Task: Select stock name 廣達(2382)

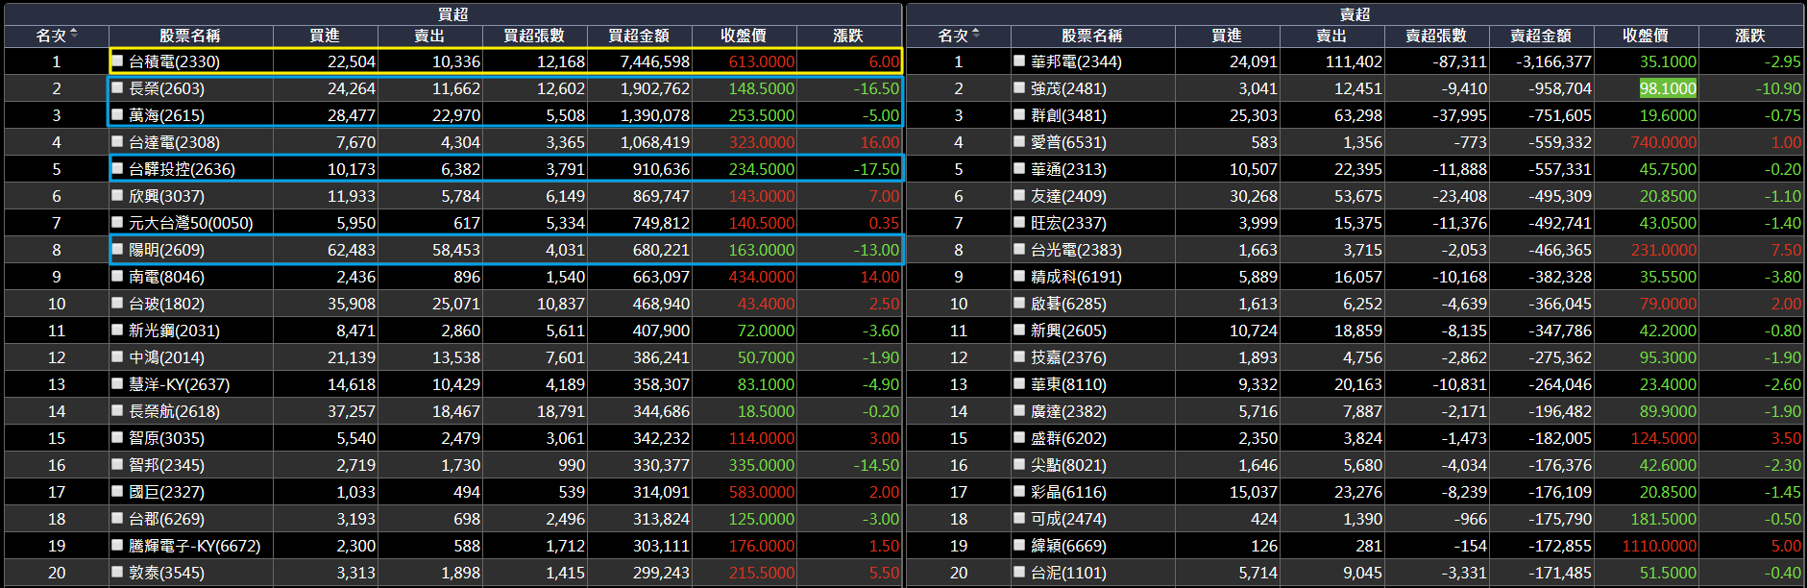Action: pos(1068,411)
